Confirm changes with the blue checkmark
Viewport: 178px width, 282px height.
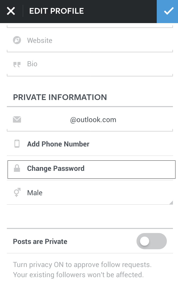[x=167, y=11]
